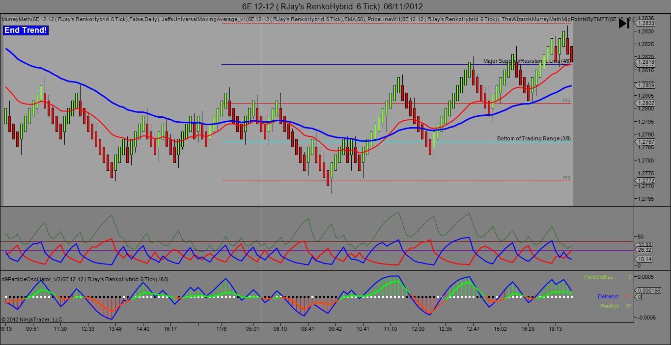Click the 1,2795 price axis tick
The image size is (671, 345).
tap(645, 122)
